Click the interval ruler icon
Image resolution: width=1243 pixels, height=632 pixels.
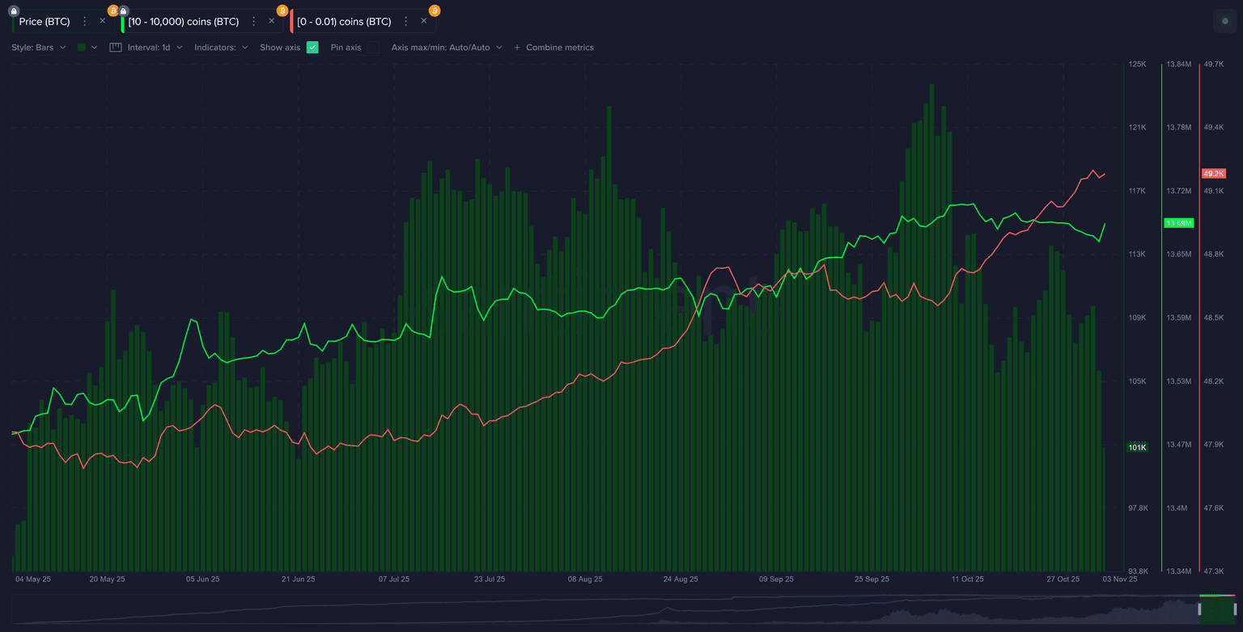116,48
